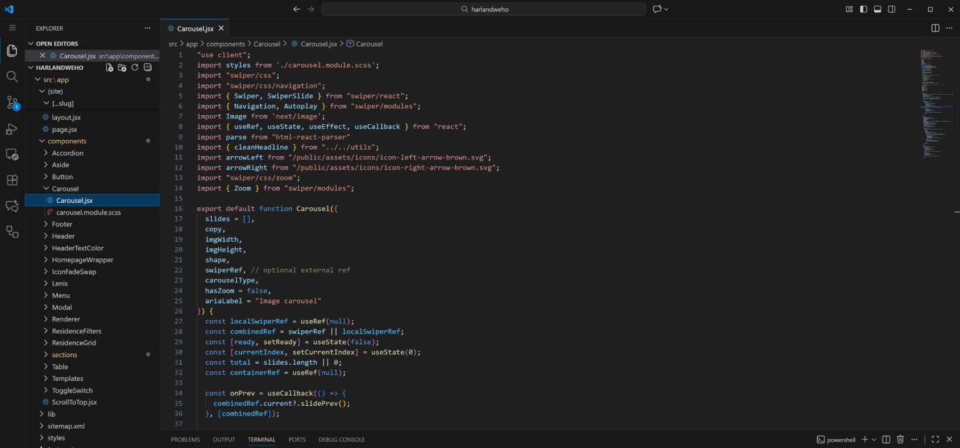Click Customize Layout icon in title bar
960x448 pixels.
[849, 10]
